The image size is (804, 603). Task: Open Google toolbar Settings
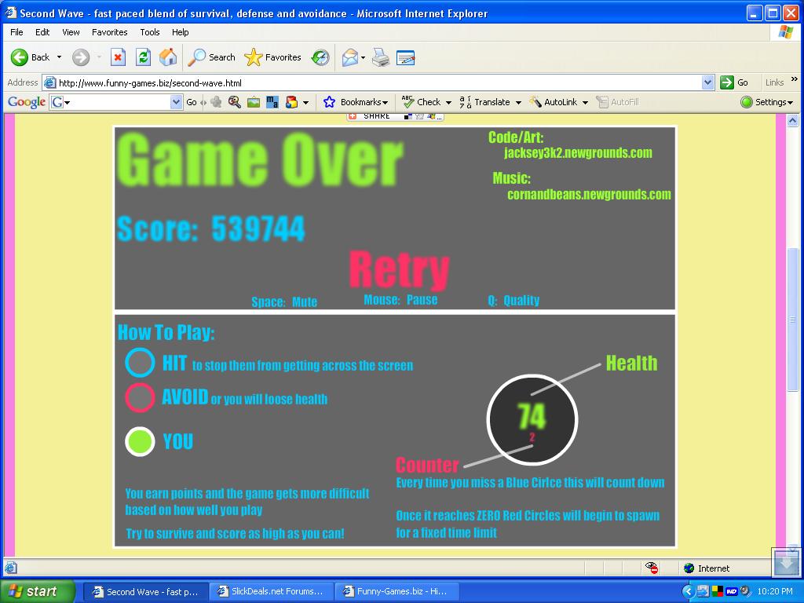[x=766, y=102]
